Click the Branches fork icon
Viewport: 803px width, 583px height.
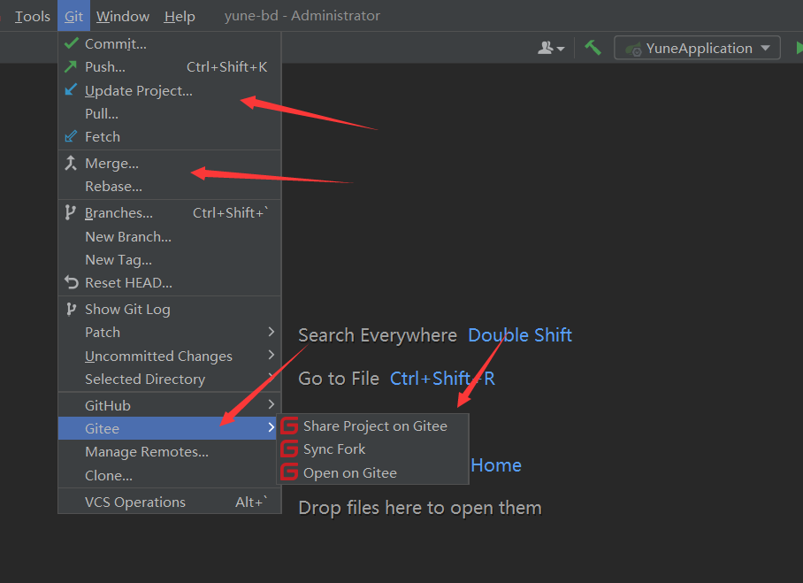(x=70, y=212)
